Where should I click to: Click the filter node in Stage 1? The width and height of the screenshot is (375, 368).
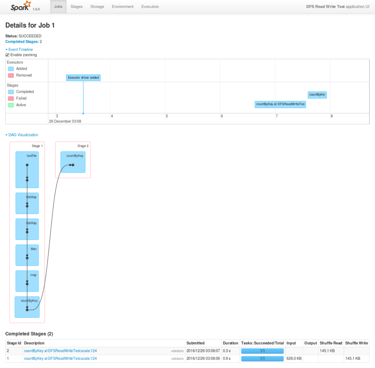click(27, 255)
